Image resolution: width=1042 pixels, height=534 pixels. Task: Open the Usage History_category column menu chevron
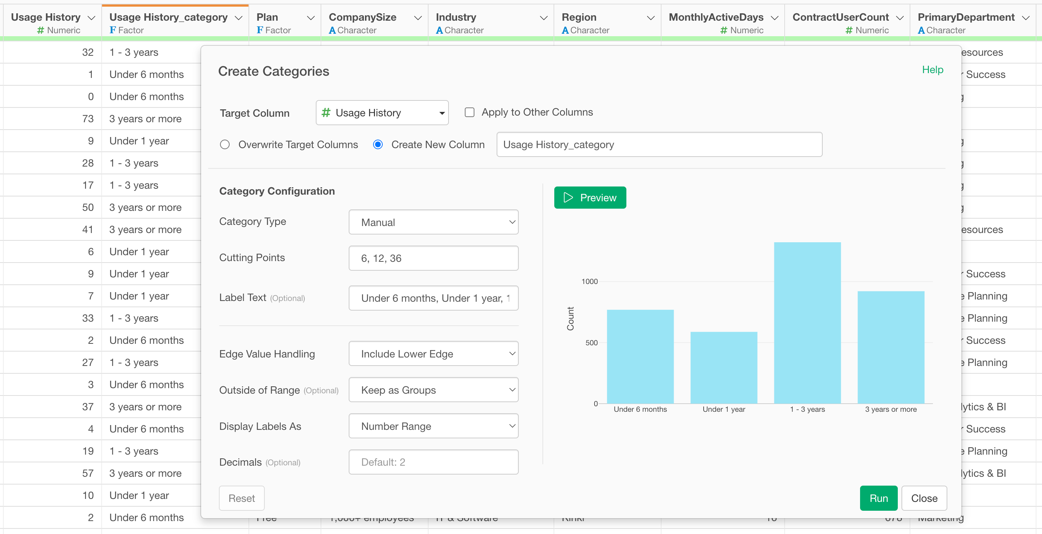tap(238, 18)
